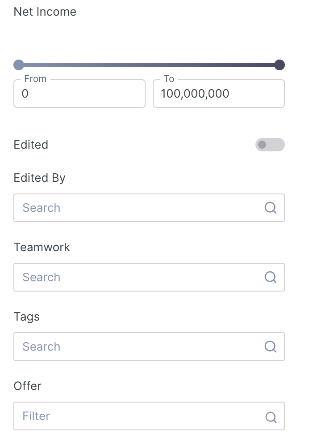Click the Teamwork label text

click(x=42, y=247)
